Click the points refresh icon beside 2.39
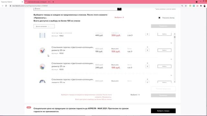The image size is (207, 116). pos(132,35)
